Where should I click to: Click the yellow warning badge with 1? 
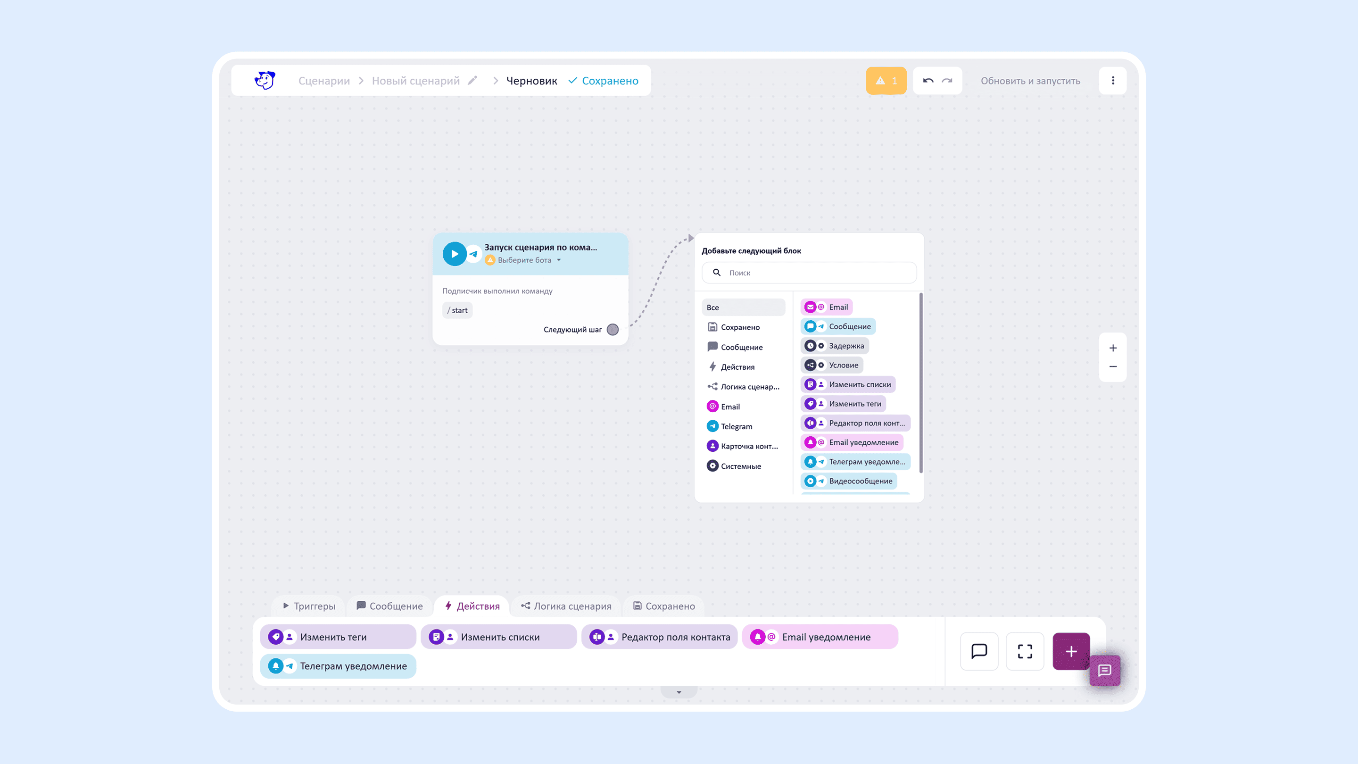(886, 81)
